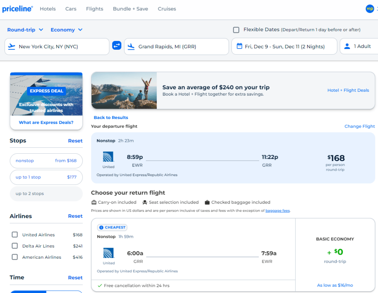Reset the Stops filter
Viewport: 378px width, 293px height.
point(75,141)
